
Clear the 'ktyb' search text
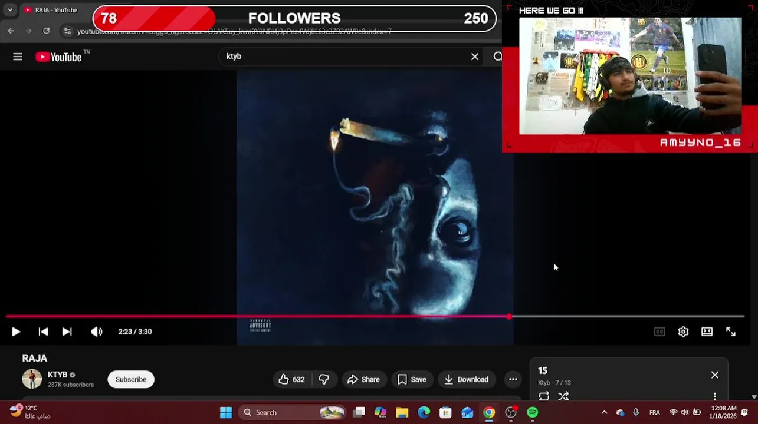(x=475, y=57)
